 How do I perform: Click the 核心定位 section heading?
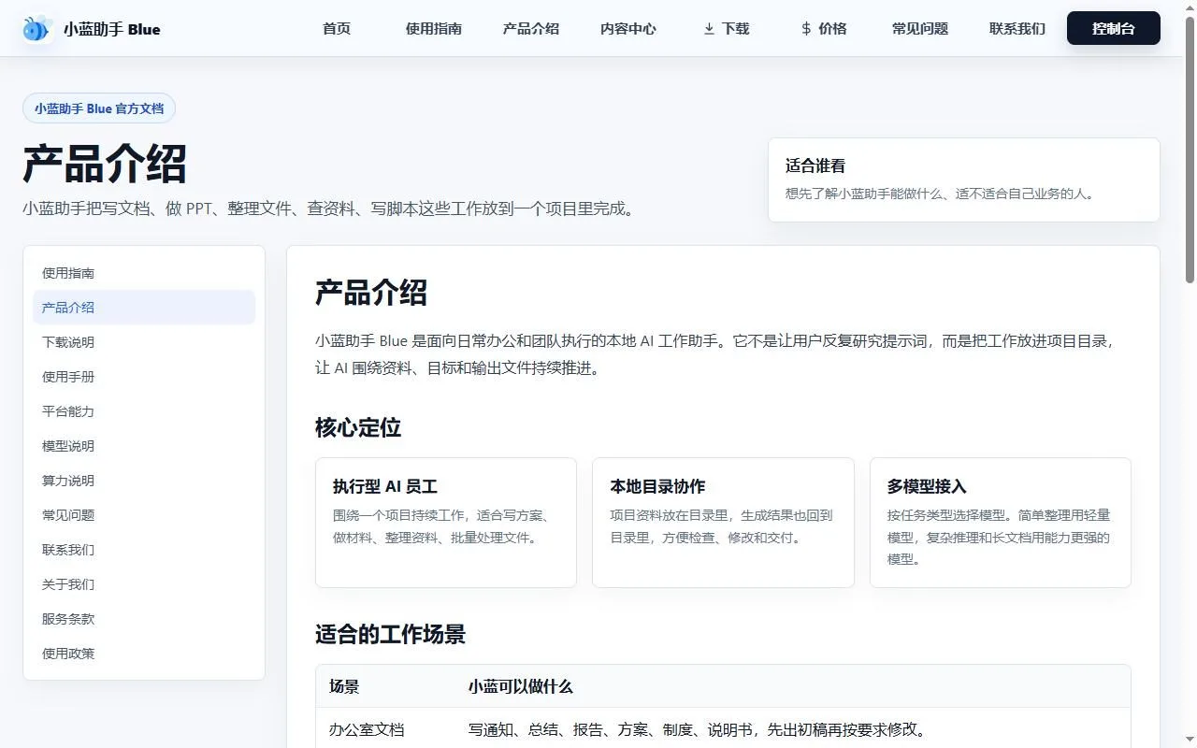pos(358,428)
